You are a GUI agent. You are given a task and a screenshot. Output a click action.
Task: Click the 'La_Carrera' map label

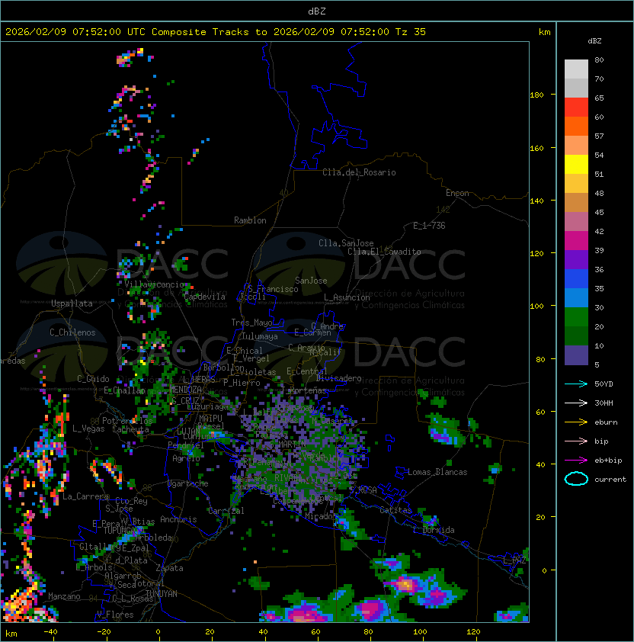pyautogui.click(x=85, y=496)
